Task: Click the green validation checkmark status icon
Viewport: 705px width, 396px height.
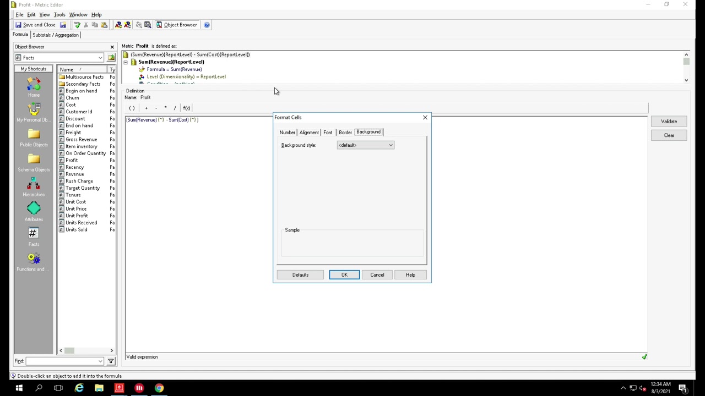Action: (x=644, y=357)
